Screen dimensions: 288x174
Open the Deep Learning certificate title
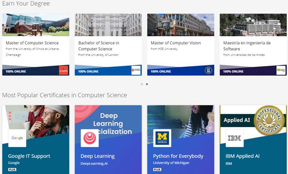98,156
